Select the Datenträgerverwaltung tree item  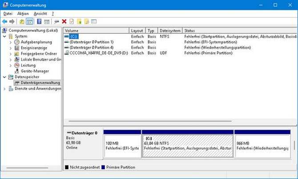pyautogui.click(x=40, y=82)
